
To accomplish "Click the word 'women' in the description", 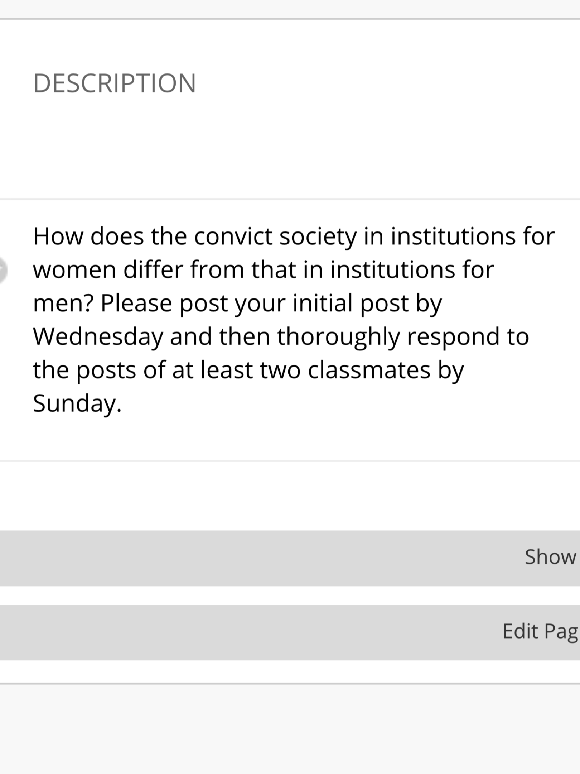I will 74,270.
